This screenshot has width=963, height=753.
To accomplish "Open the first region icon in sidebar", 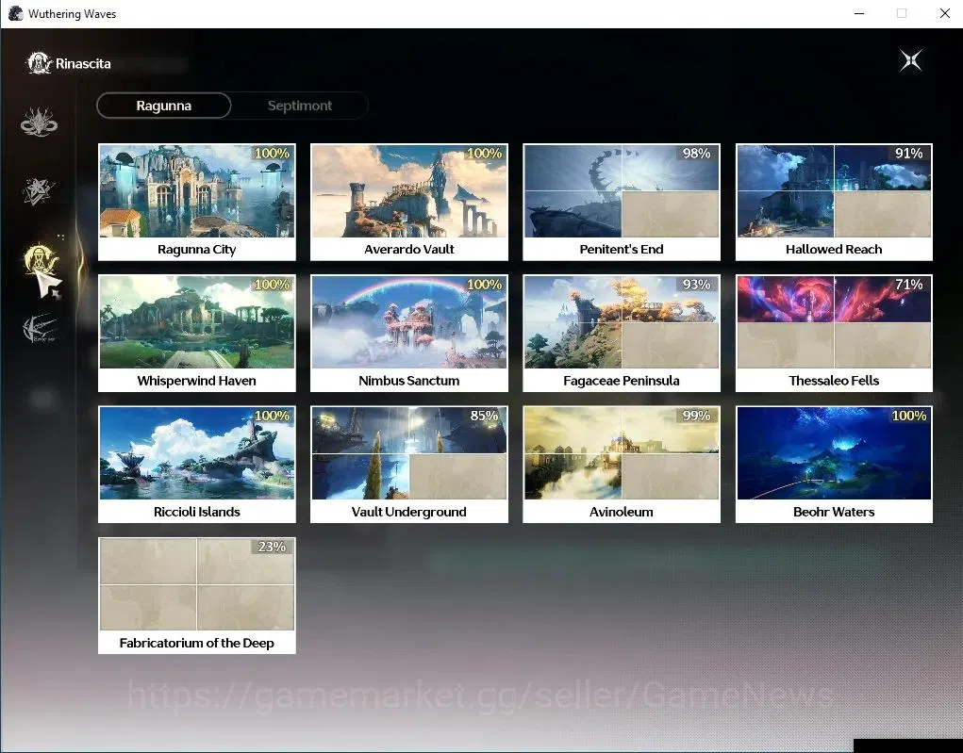I will pyautogui.click(x=39, y=122).
